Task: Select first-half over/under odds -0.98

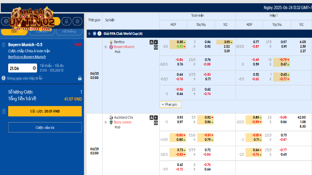Action: tap(283, 117)
